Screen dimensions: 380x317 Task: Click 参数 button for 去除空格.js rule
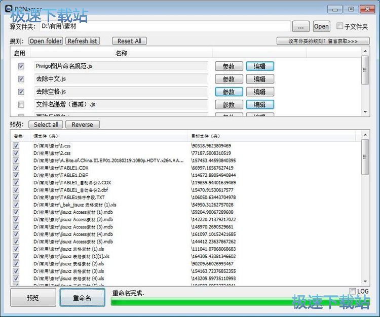click(x=229, y=92)
